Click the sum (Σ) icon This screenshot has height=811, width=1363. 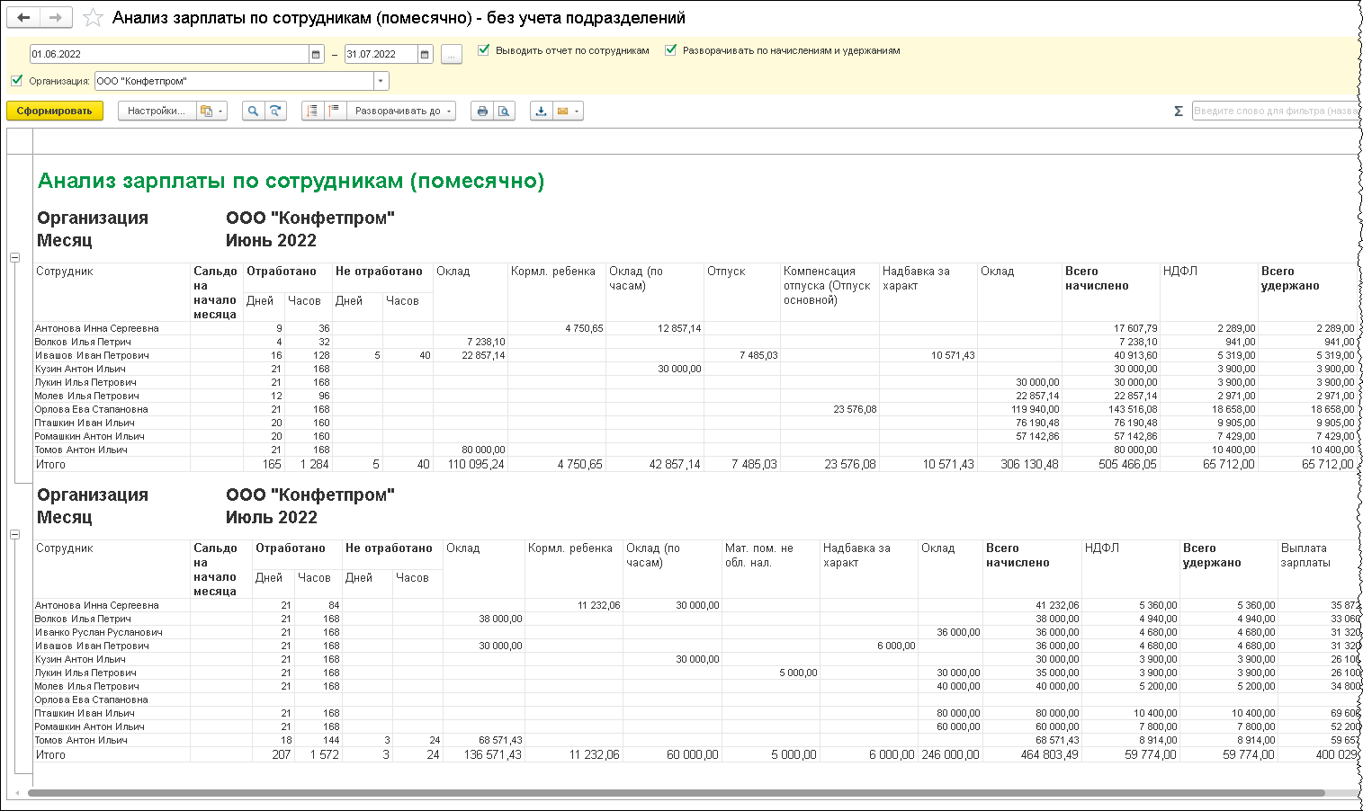pos(1179,111)
